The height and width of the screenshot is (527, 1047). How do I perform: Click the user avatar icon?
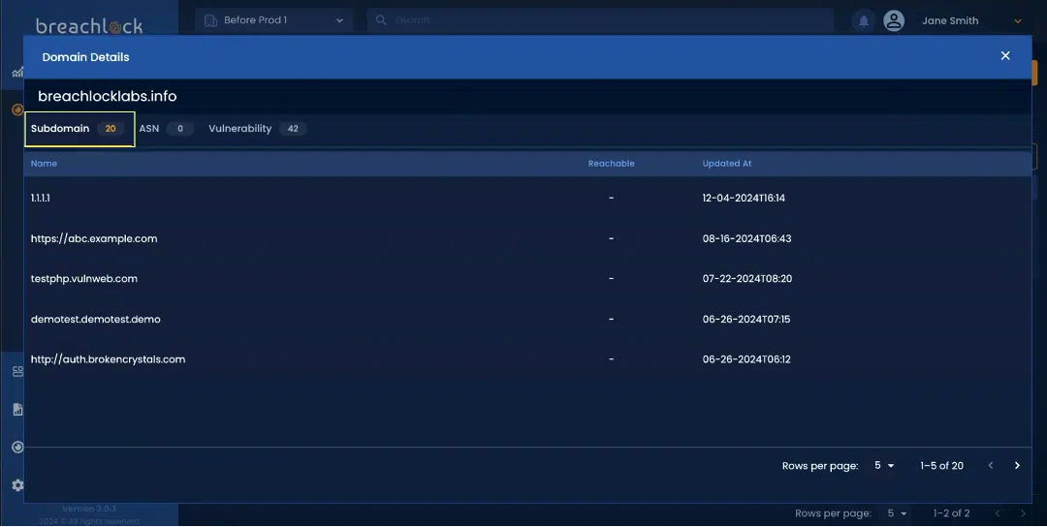(x=894, y=20)
